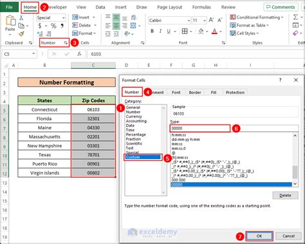The height and width of the screenshot is (244, 305).
Task: Click the Middle Align icon
Action: pos(116,17)
